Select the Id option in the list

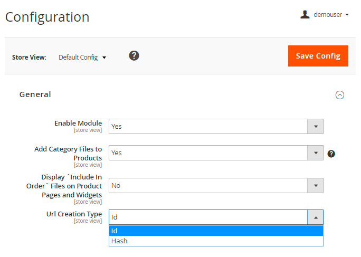pos(215,231)
